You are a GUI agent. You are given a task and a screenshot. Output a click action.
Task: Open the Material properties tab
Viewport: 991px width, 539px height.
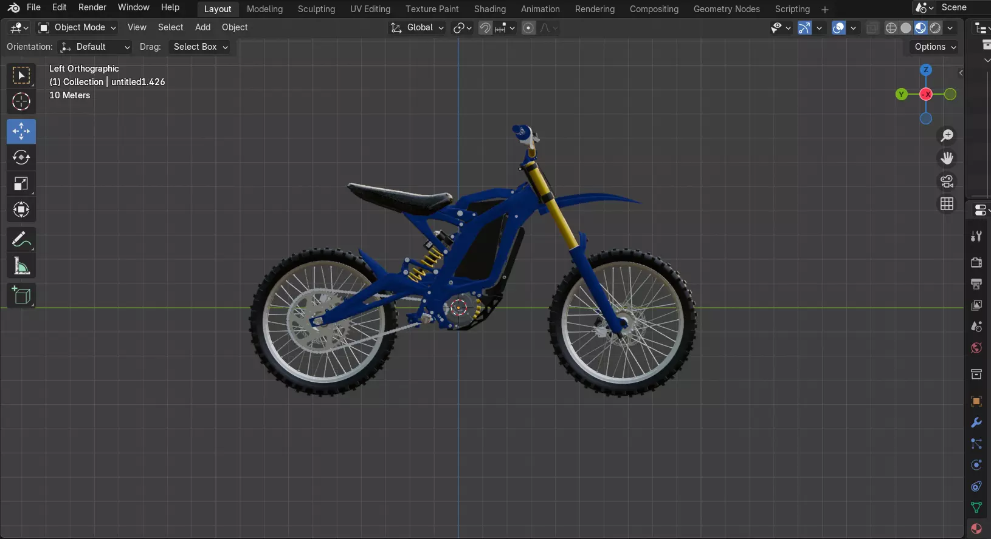click(x=976, y=529)
